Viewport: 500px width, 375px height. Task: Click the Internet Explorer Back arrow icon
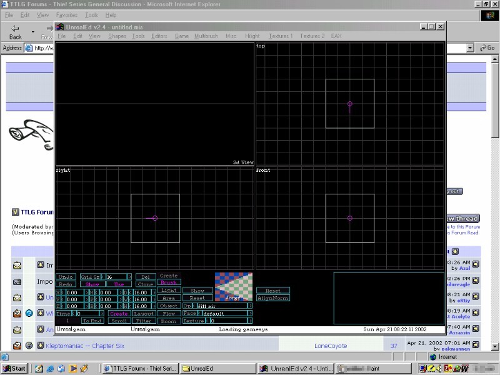pyautogui.click(x=15, y=29)
